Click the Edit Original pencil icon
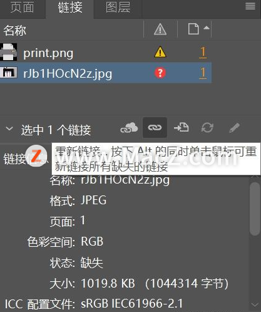The image size is (261, 312). pos(234,128)
